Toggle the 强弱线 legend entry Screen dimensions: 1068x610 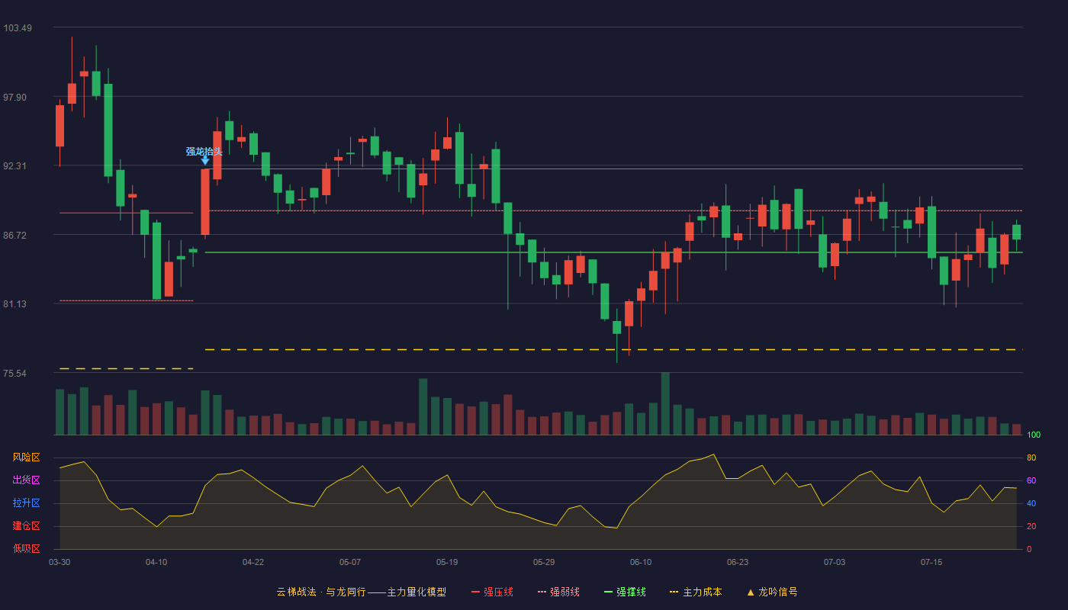[558, 592]
